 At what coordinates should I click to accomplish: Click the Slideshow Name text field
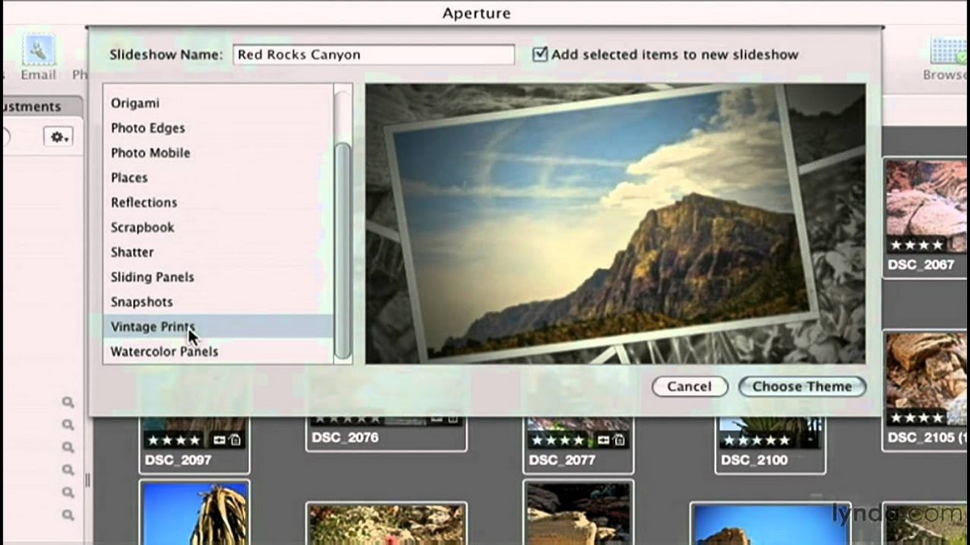[x=373, y=55]
